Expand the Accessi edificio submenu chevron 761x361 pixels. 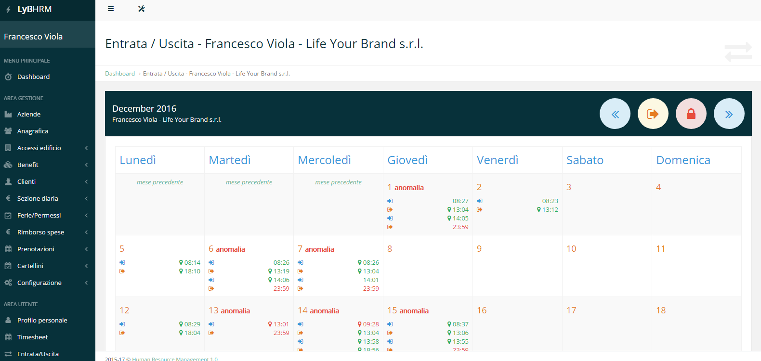[86, 148]
